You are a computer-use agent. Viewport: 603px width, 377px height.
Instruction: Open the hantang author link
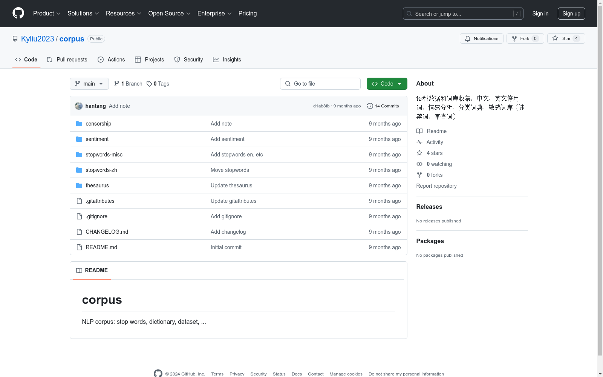tap(96, 106)
